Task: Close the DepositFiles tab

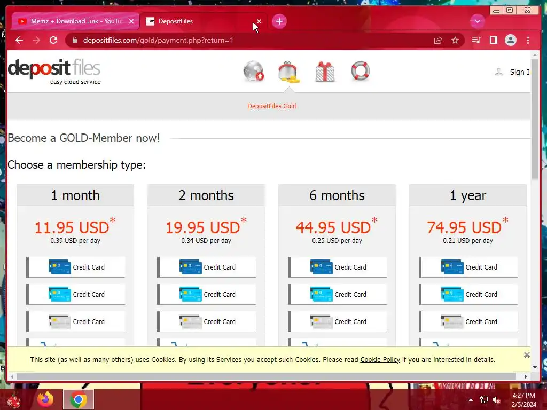Action: 259,21
